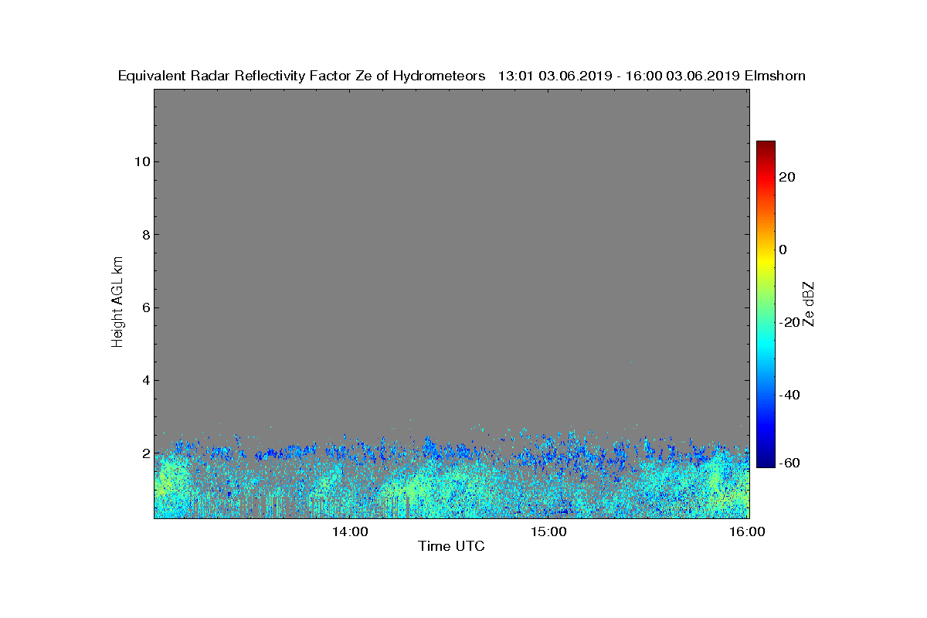Click the colorbar value 20
The image size is (927, 618).
[x=788, y=177]
